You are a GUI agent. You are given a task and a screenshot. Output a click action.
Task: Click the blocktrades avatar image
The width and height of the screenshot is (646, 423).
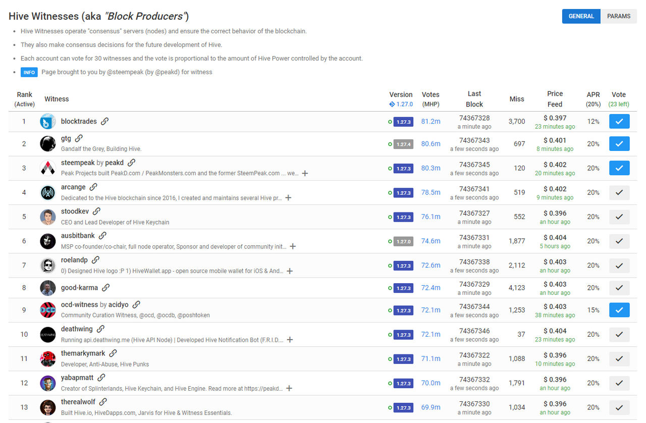48,122
